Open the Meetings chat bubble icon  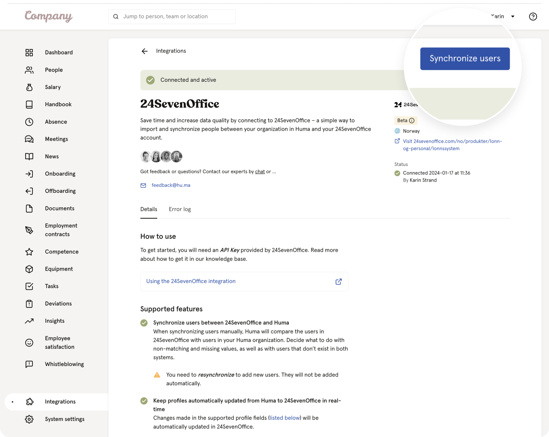(x=29, y=139)
